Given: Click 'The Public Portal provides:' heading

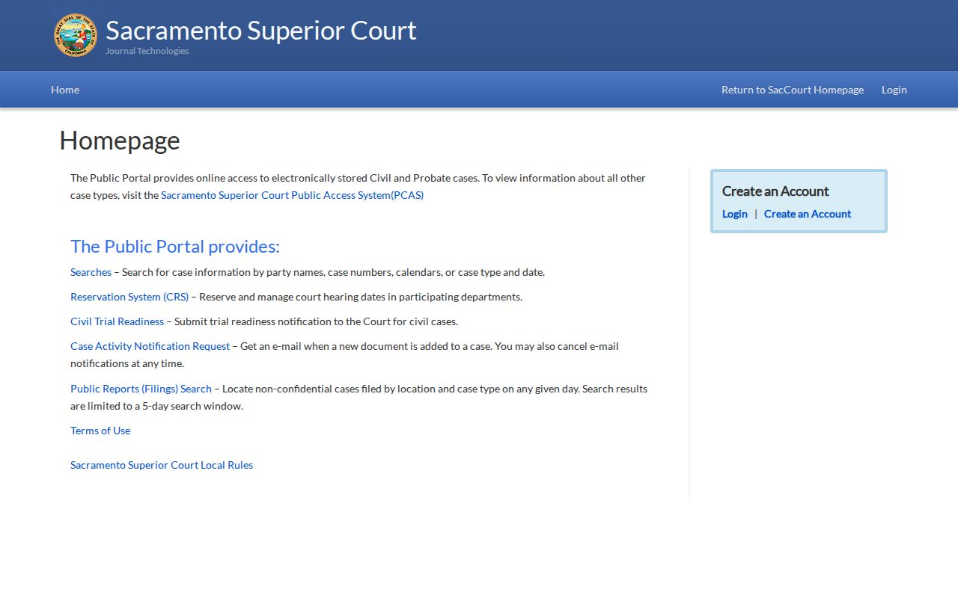Looking at the screenshot, I should (175, 247).
